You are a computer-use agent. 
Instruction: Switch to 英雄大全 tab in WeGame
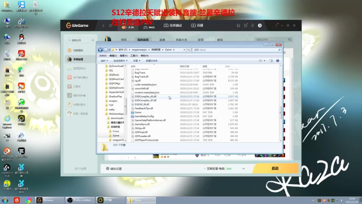pyautogui.click(x=181, y=40)
